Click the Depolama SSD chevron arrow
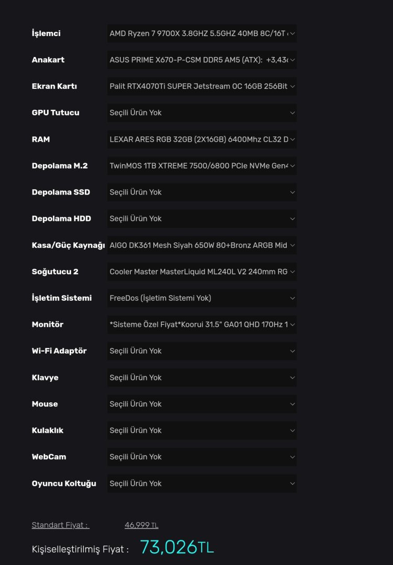 click(x=292, y=193)
